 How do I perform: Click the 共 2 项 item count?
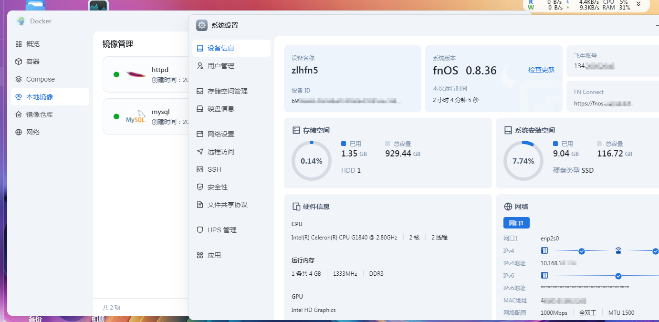coord(111,307)
